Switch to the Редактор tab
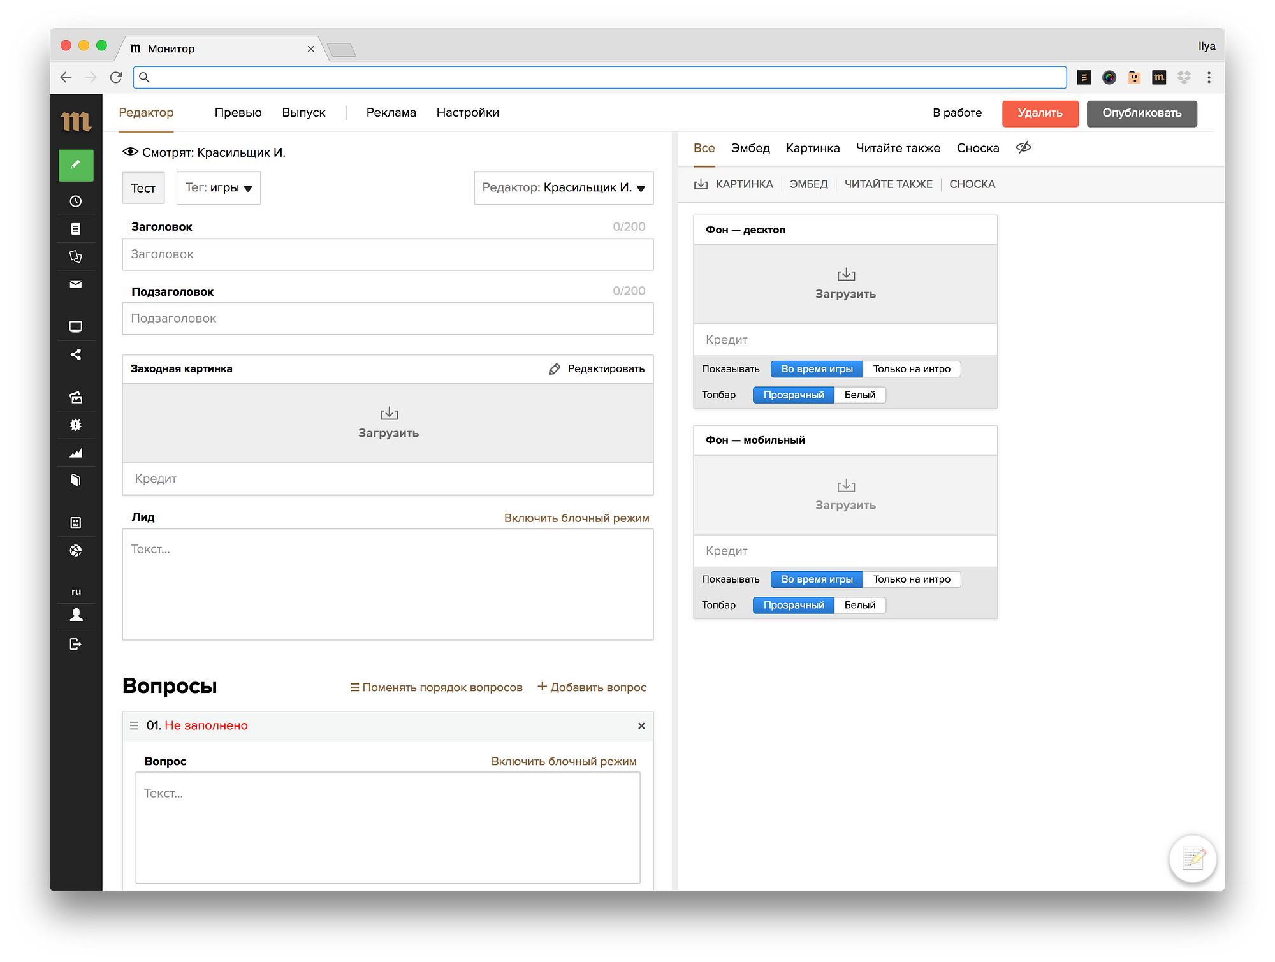Viewport: 1275px width, 962px height. coord(146,113)
